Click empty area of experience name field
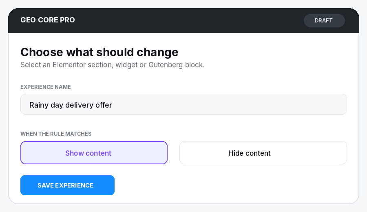 point(229,104)
